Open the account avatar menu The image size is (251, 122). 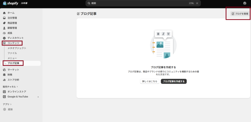coord(245,3)
